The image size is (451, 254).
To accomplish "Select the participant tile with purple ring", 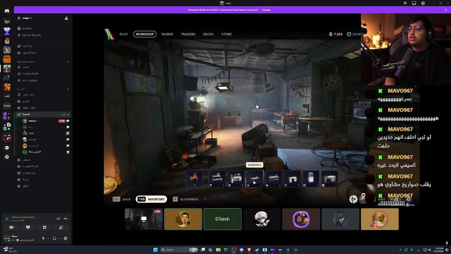I will pyautogui.click(x=301, y=219).
